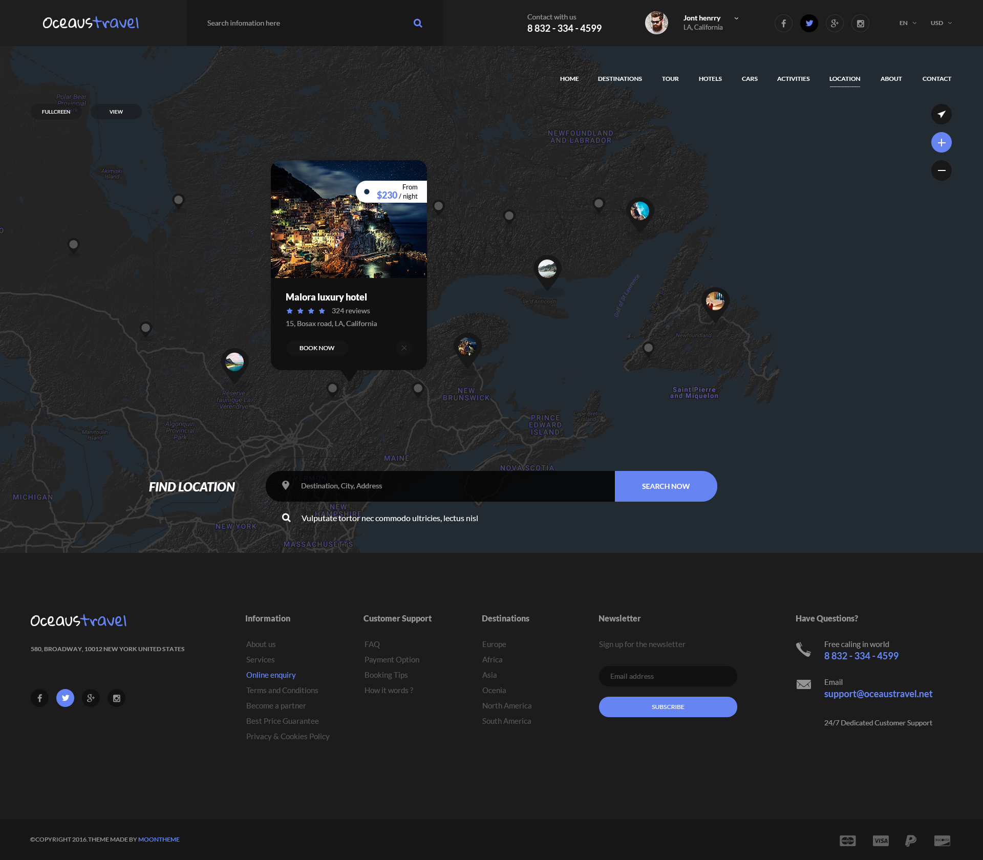983x860 pixels.
Task: Click the header Instagram icon
Action: 860,23
